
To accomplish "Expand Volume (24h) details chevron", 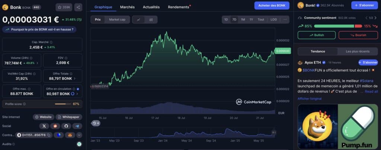I will [x=37, y=63].
